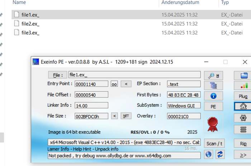
Task: Open the three-lines menu icon button
Action: point(243,129)
